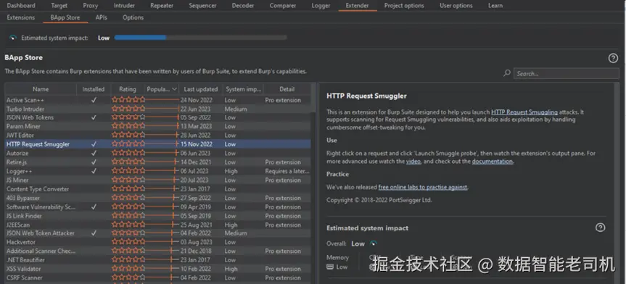Select the CSRF Scanner row
This screenshot has height=284, width=626.
[157, 277]
